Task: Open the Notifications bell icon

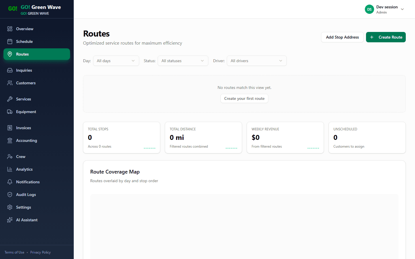Action: 10,182
